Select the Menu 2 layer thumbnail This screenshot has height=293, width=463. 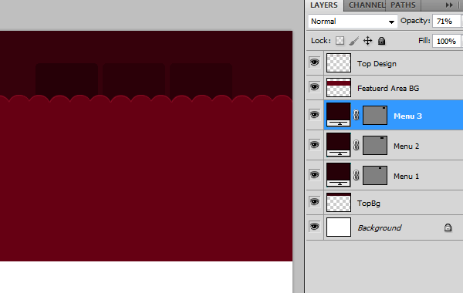[x=339, y=145]
